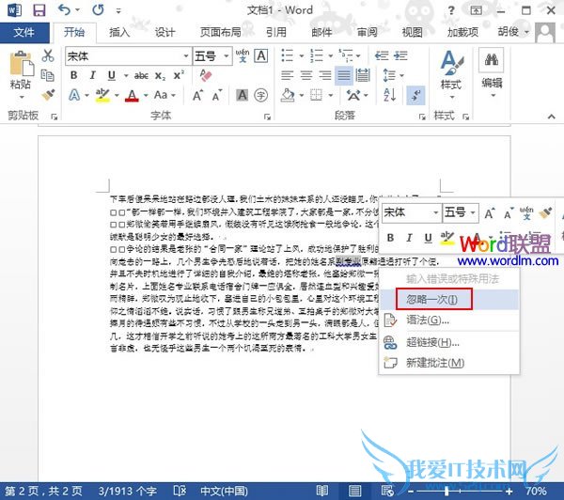Click the Copy icon in clipboard group

[48, 75]
